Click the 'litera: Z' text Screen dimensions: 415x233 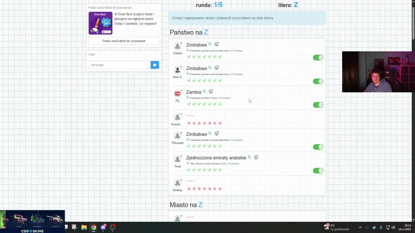click(x=288, y=5)
